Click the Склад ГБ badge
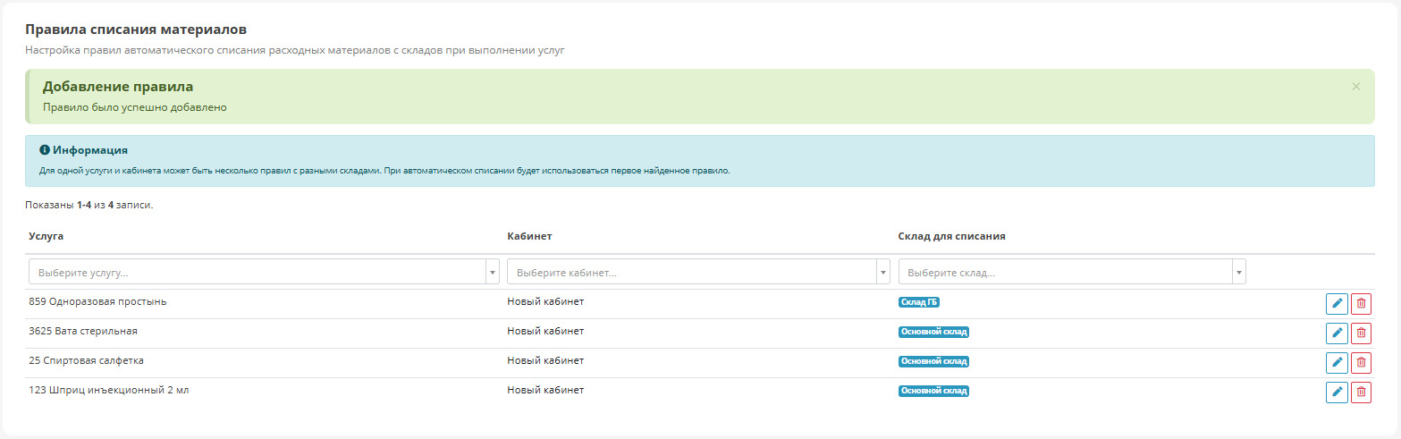Image resolution: width=1401 pixels, height=439 pixels. point(918,302)
